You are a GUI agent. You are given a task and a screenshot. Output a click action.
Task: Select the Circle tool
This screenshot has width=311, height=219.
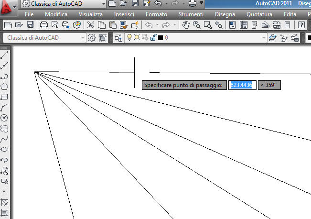point(4,118)
